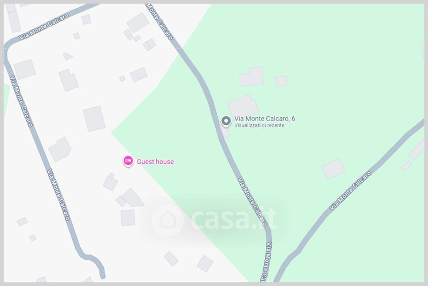Screen dimensions: 428x286
Task: Click the building directly below the Guest house marker
Action: (x=110, y=182)
